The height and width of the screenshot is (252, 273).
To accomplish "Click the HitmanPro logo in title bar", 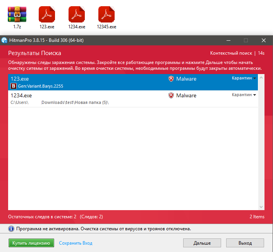I will [x=4, y=40].
